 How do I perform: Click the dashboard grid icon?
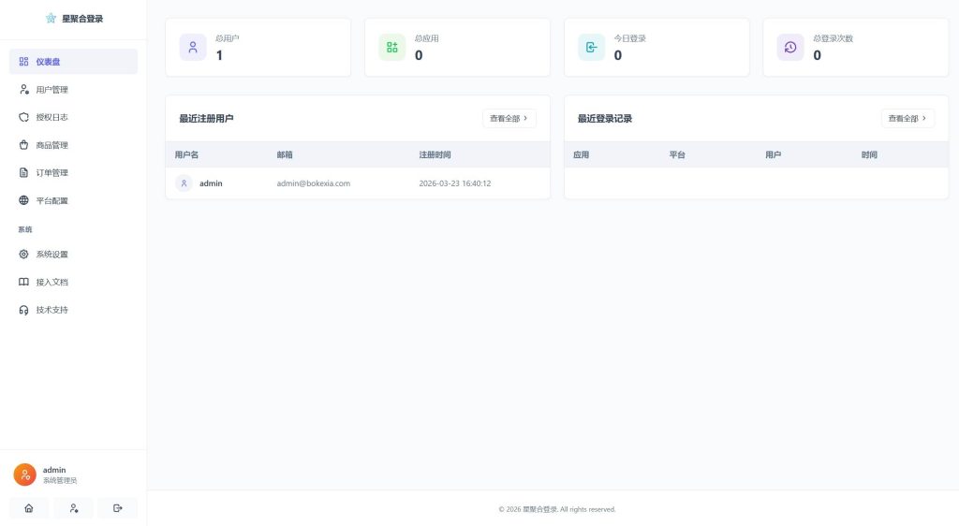(23, 62)
